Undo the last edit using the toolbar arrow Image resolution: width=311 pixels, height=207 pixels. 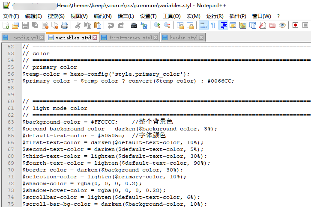tap(111, 25)
